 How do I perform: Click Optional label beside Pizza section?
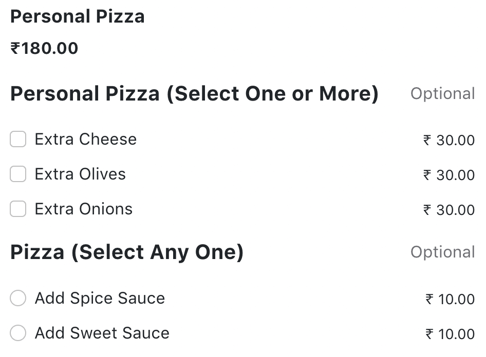tap(443, 252)
